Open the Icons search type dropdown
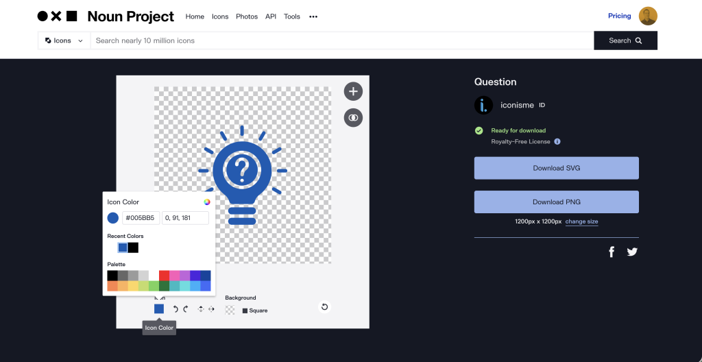Screen dimensions: 702x362 tap(64, 40)
